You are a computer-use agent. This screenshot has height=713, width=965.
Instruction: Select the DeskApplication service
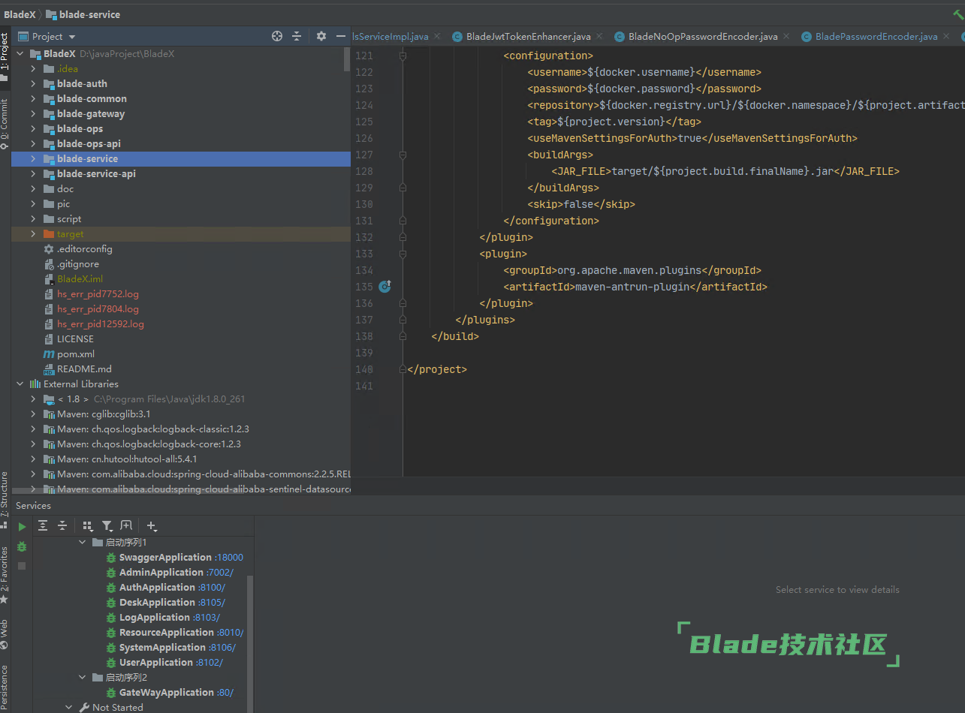157,603
